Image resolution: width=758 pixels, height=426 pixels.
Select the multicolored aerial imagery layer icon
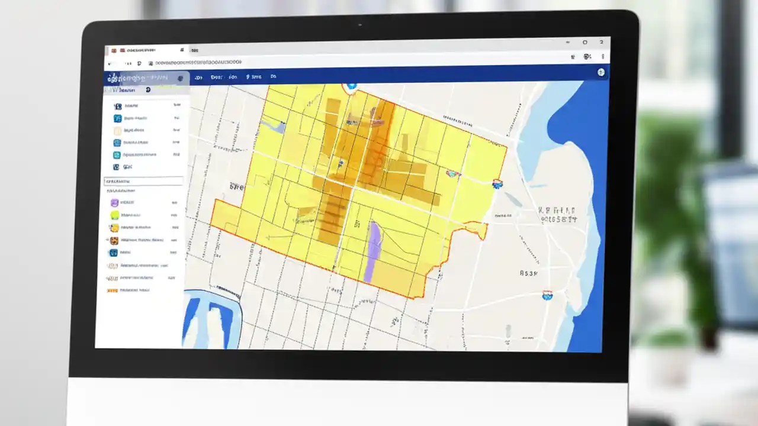pos(114,238)
